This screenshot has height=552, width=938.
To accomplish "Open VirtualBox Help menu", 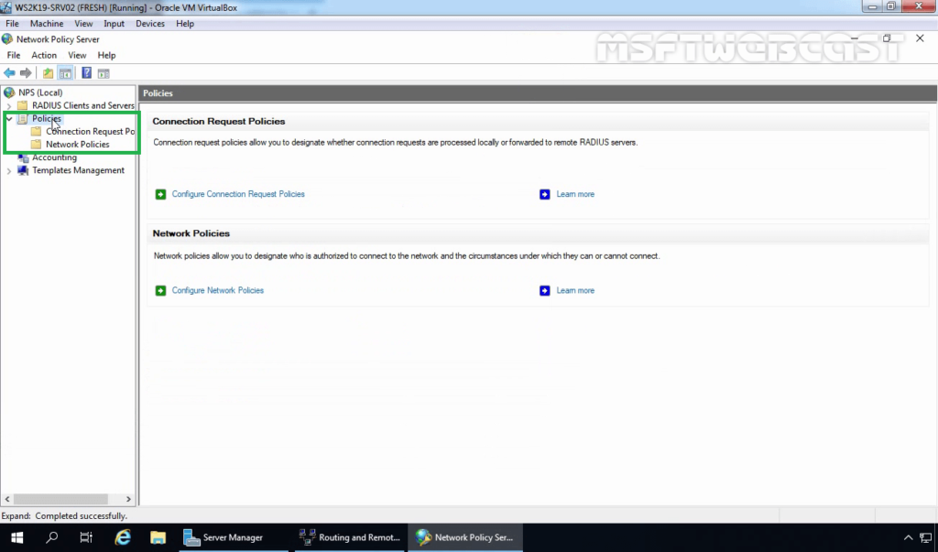I will point(185,23).
